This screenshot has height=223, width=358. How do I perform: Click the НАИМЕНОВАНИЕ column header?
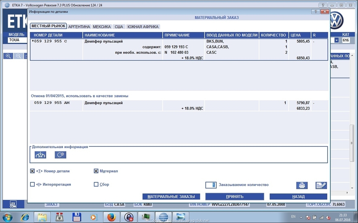tap(123, 35)
